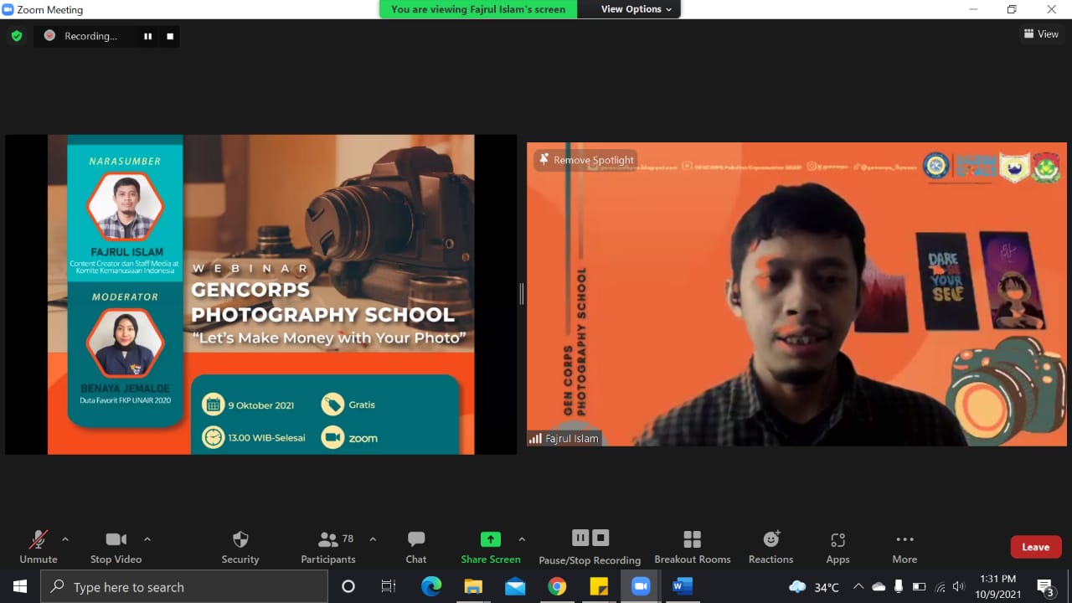Open Breakout Rooms

pos(692,546)
